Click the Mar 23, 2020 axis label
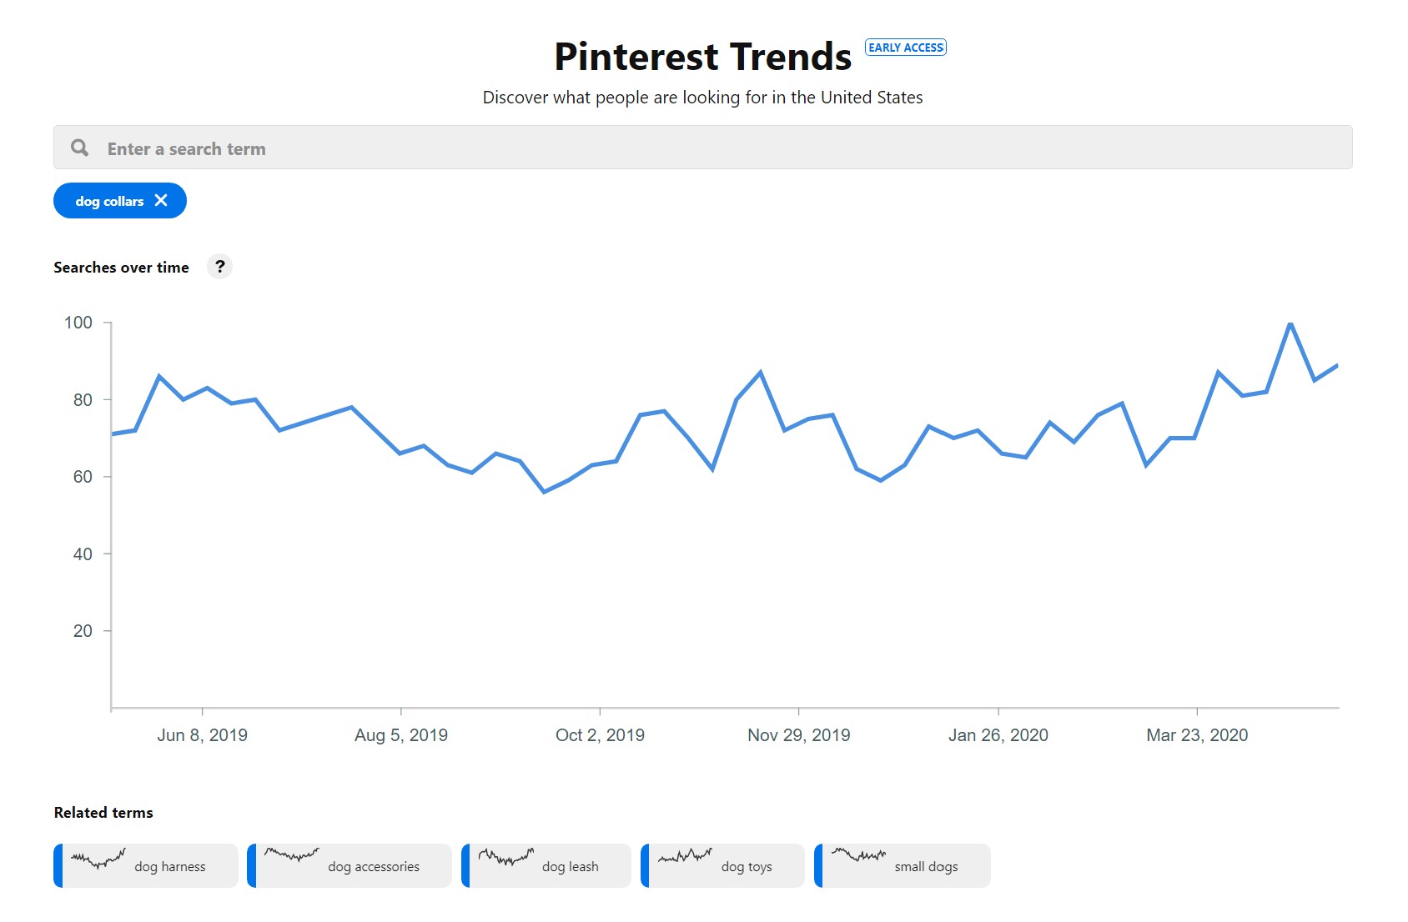The height and width of the screenshot is (922, 1408). click(1197, 735)
